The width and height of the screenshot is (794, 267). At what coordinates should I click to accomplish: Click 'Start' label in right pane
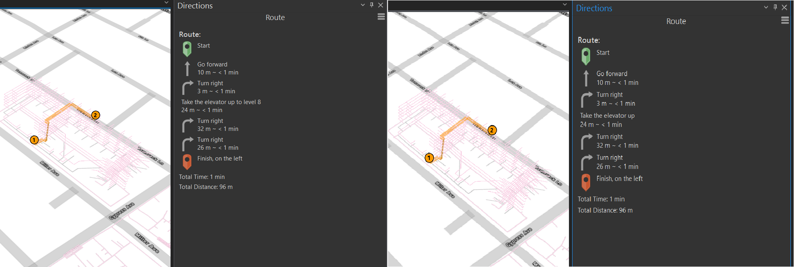[603, 52]
